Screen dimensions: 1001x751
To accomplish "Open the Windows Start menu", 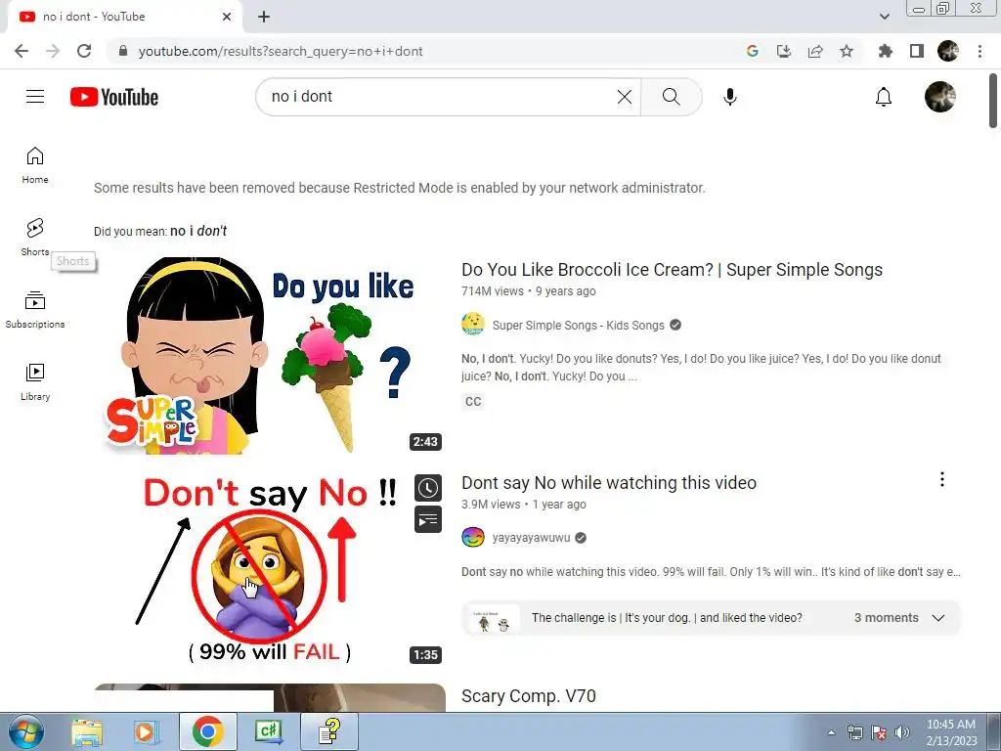I will pos(25,731).
